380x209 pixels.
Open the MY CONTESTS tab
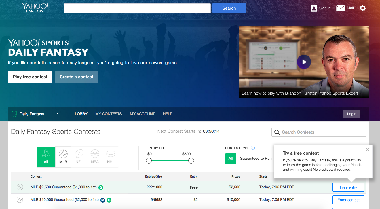(109, 114)
